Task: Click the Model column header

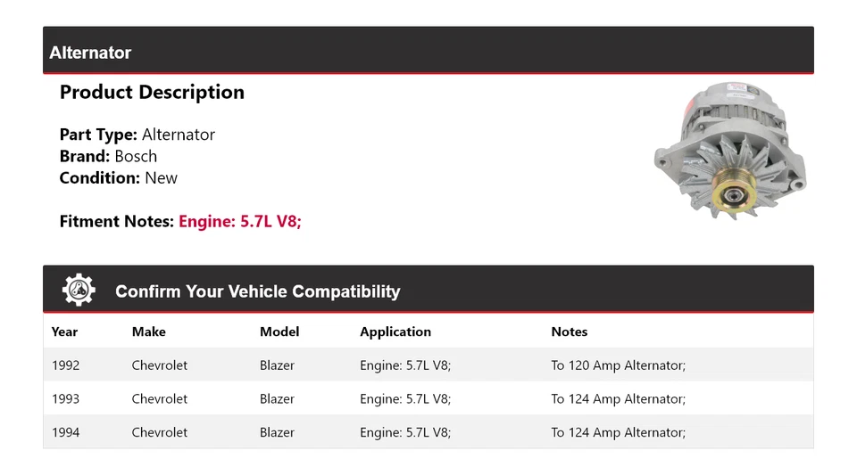Action: coord(279,332)
